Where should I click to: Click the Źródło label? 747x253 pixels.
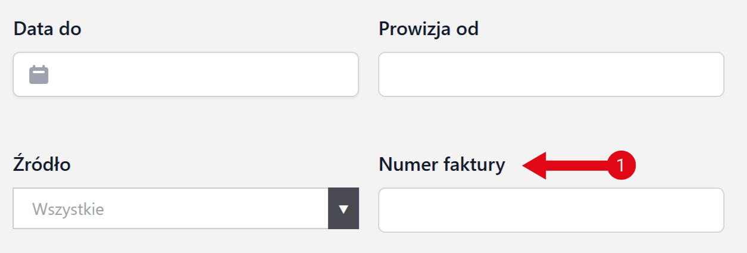tap(42, 164)
